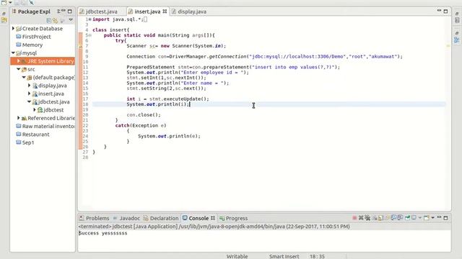462x259 pixels.
Task: Collapse the mysql project
Action: (x=13, y=53)
